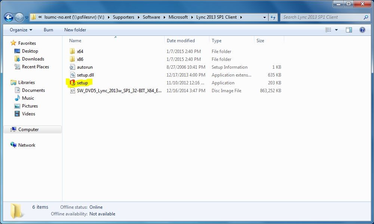Expand the arrow after Software breadcrumb
The image size is (374, 224).
coord(164,18)
